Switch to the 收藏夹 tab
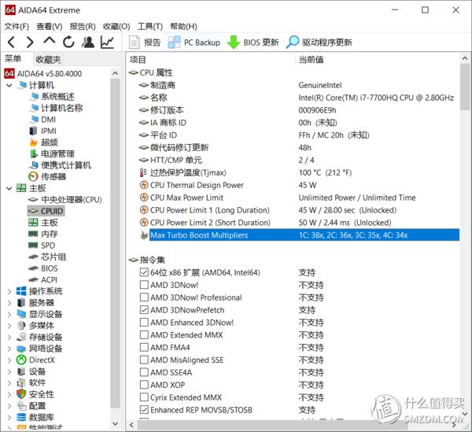This screenshot has height=432, width=472. [x=48, y=59]
